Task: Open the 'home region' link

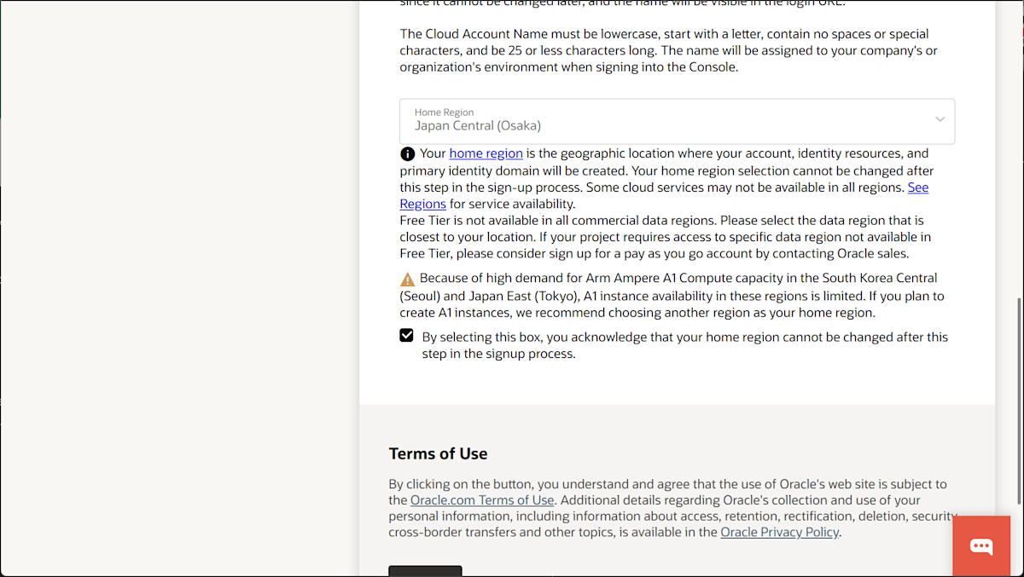Action: tap(486, 153)
